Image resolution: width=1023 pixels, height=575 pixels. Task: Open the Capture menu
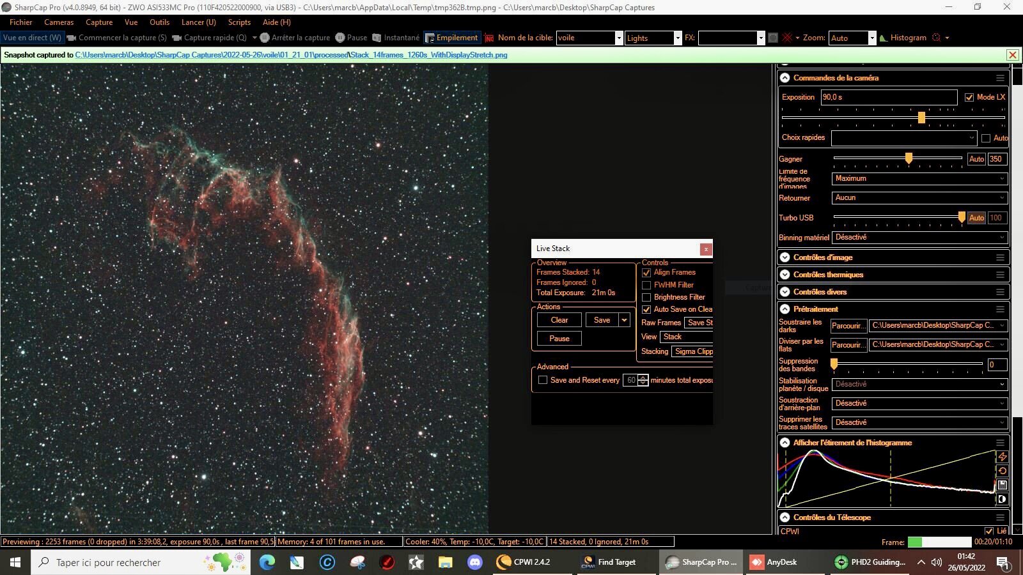(99, 22)
